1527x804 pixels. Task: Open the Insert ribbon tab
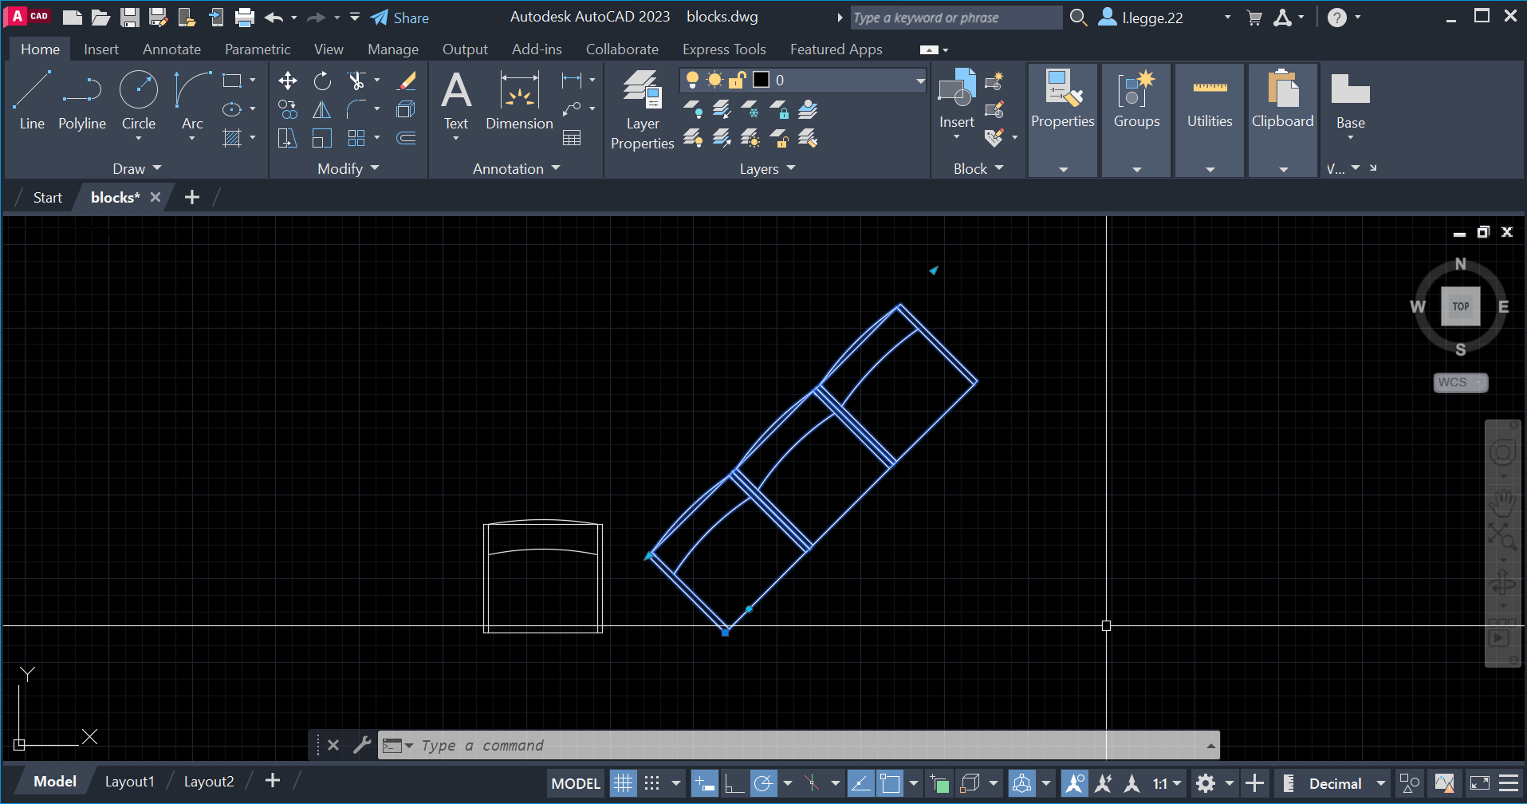101,49
